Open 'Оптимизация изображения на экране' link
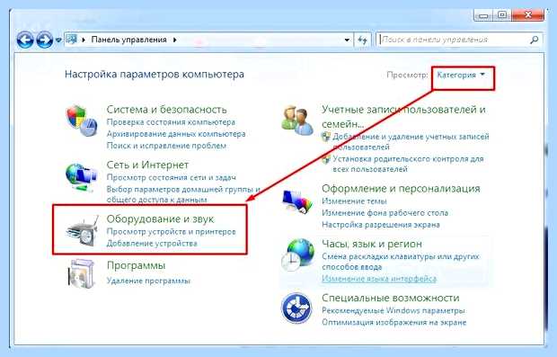 [x=393, y=322]
